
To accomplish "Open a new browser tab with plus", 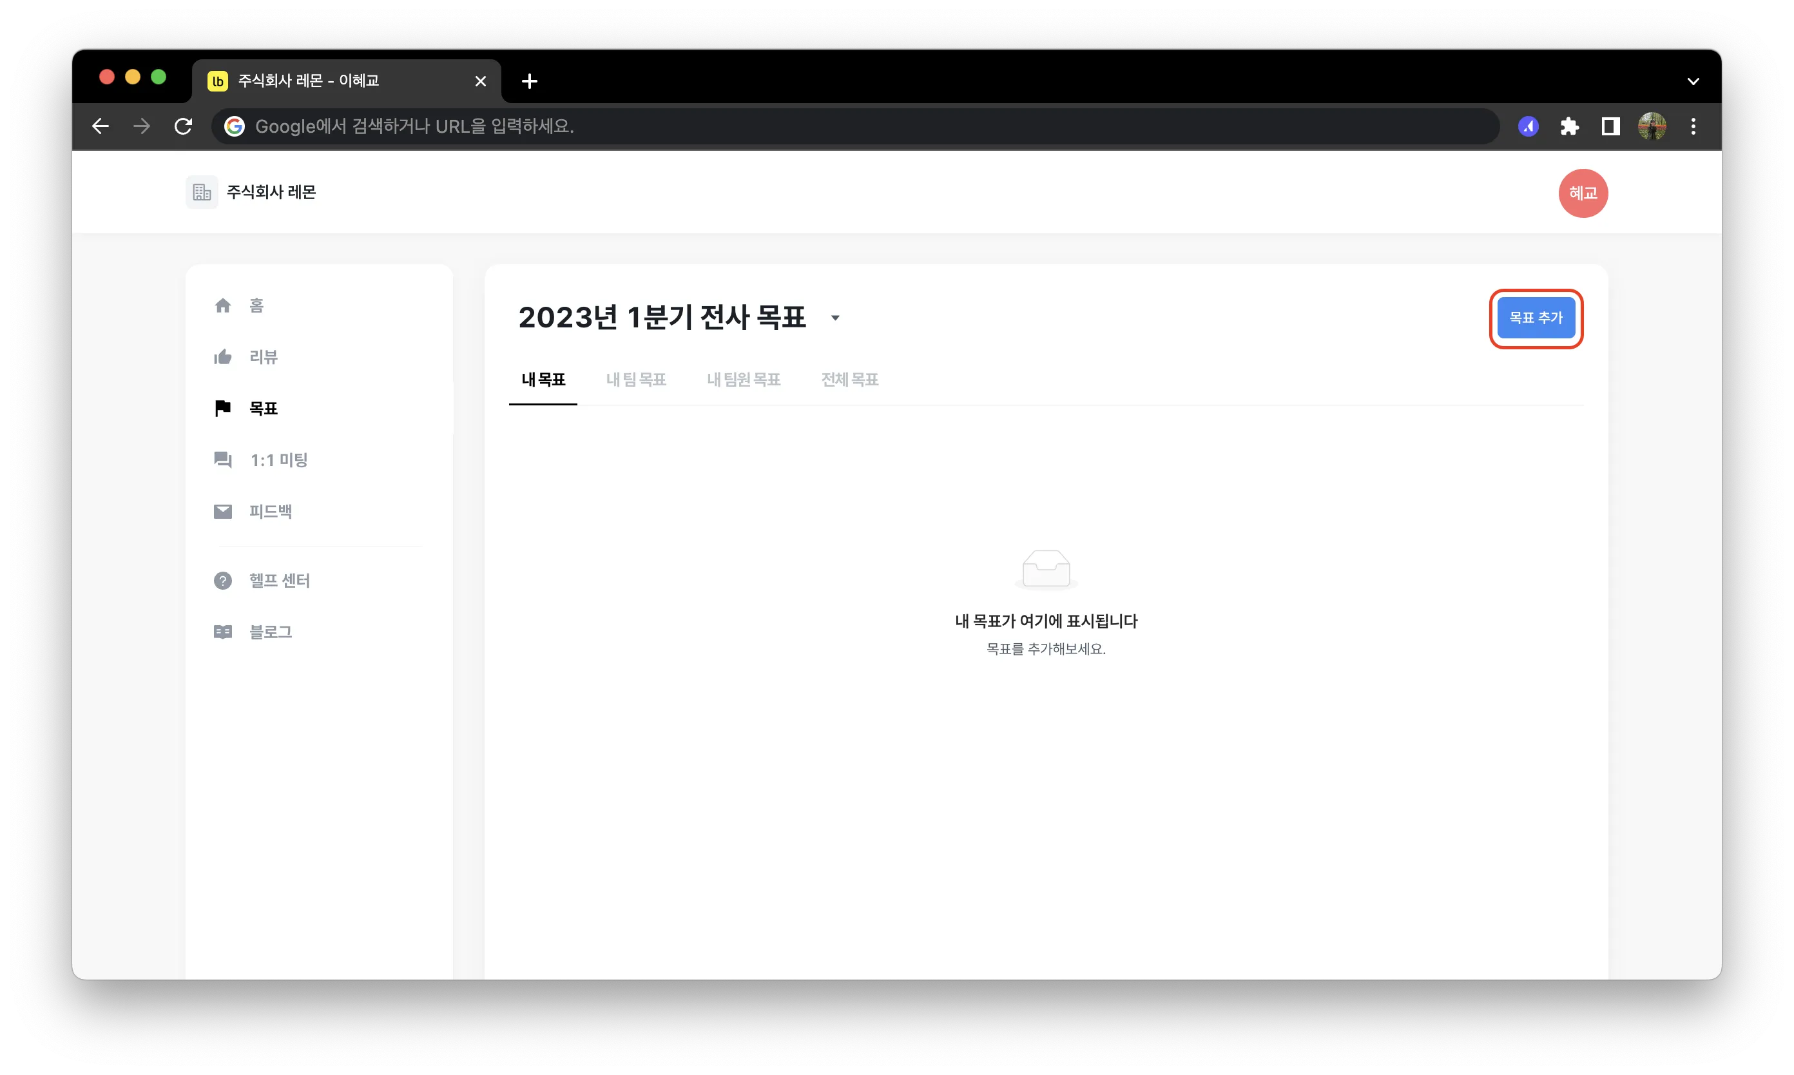I will click(530, 81).
